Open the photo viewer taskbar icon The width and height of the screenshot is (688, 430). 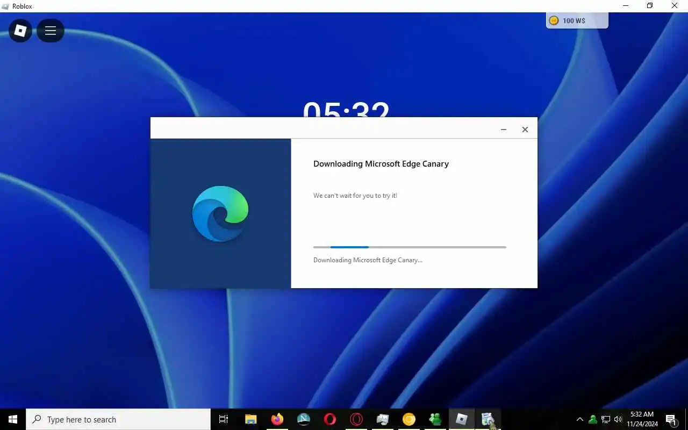(383, 419)
